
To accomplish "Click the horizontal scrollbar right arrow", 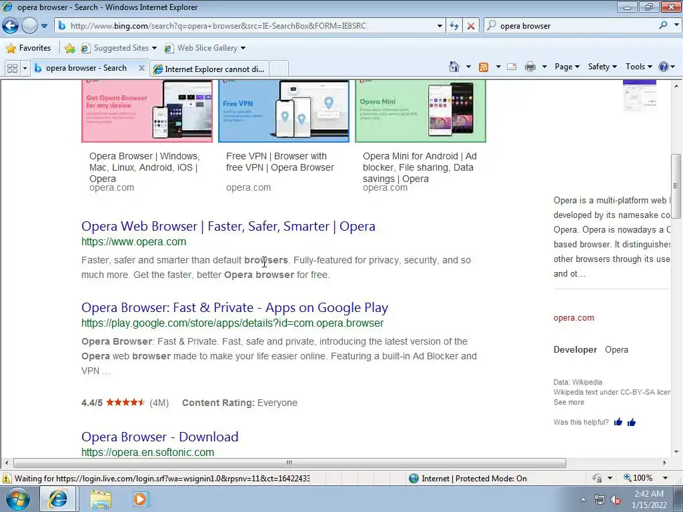I will coord(664,463).
